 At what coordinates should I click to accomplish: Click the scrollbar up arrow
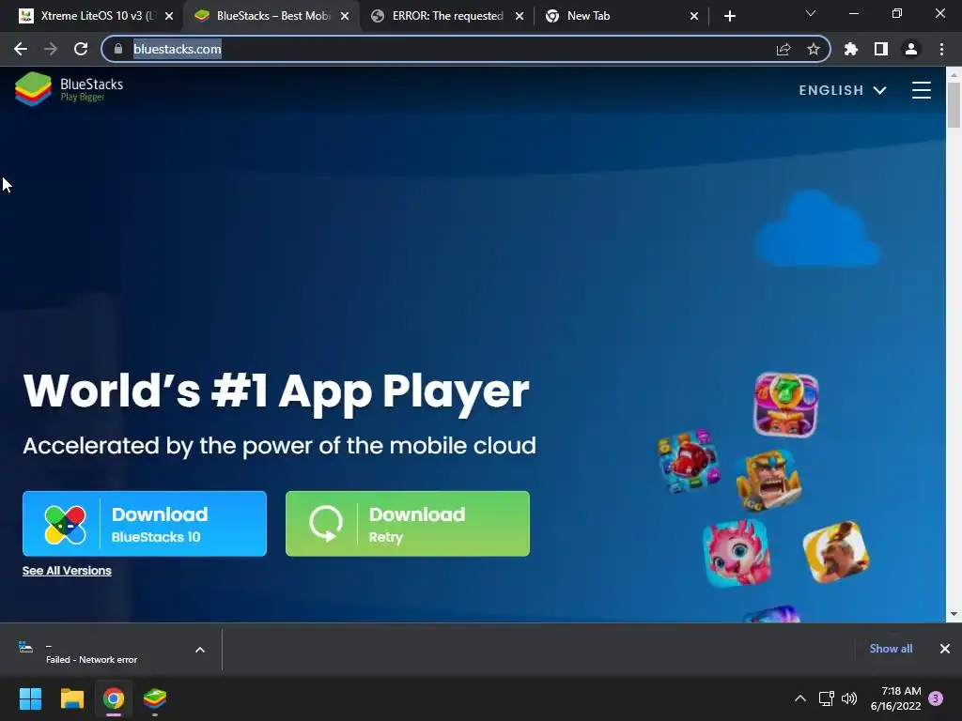pyautogui.click(x=954, y=74)
